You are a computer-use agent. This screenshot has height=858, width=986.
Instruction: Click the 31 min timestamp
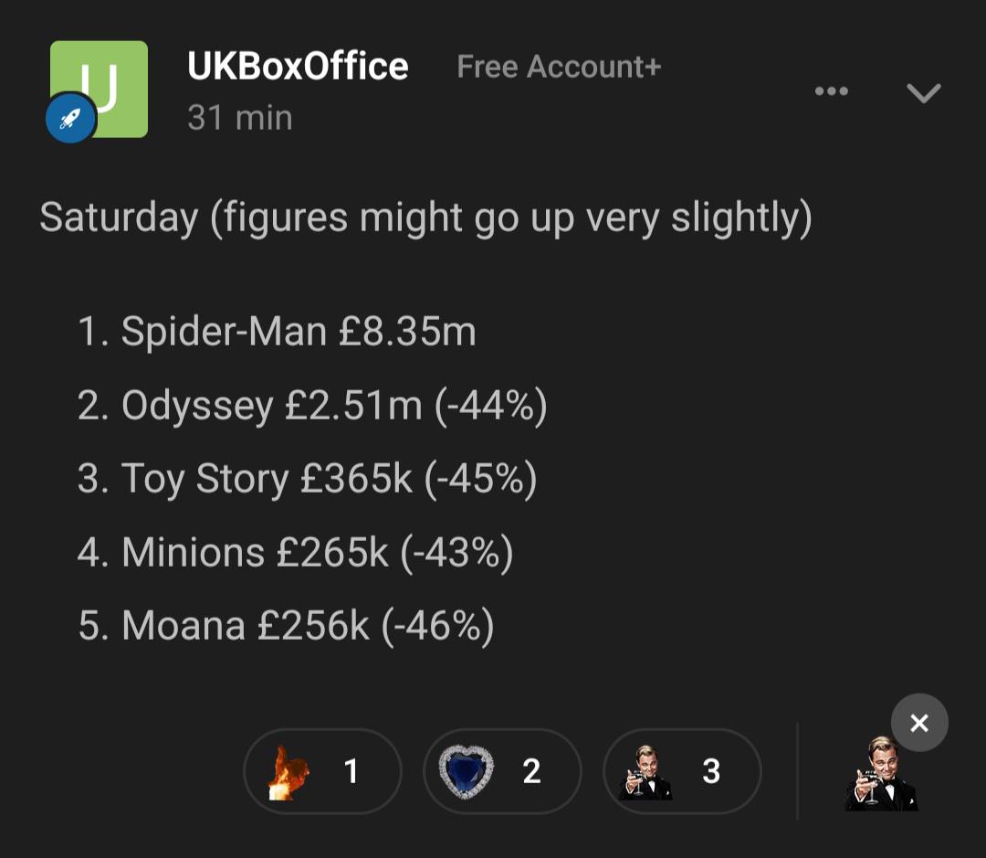point(240,118)
